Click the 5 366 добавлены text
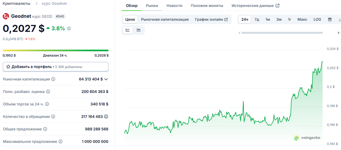 69,67
